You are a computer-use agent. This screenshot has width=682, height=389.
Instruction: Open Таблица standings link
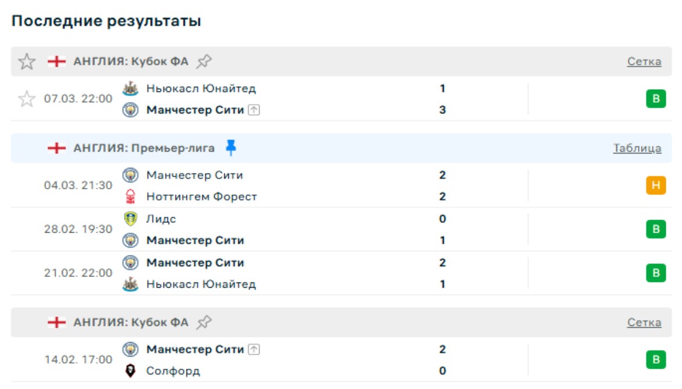click(x=637, y=149)
